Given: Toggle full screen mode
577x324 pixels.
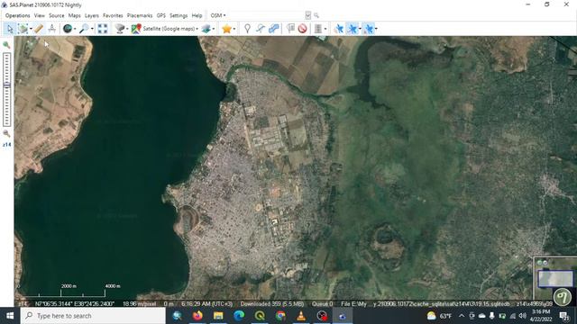Looking at the screenshot, I should 103,29.
